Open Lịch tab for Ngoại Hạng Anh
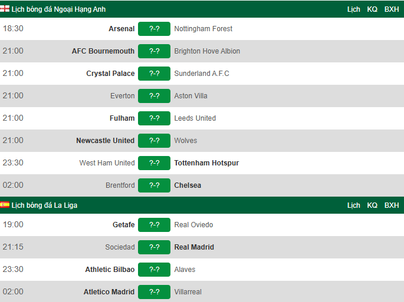This screenshot has height=302, width=404. tap(354, 9)
